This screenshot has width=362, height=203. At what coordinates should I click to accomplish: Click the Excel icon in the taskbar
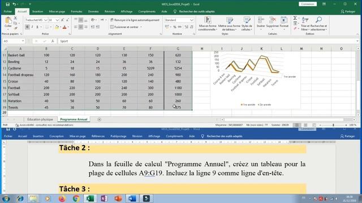pos(90,198)
